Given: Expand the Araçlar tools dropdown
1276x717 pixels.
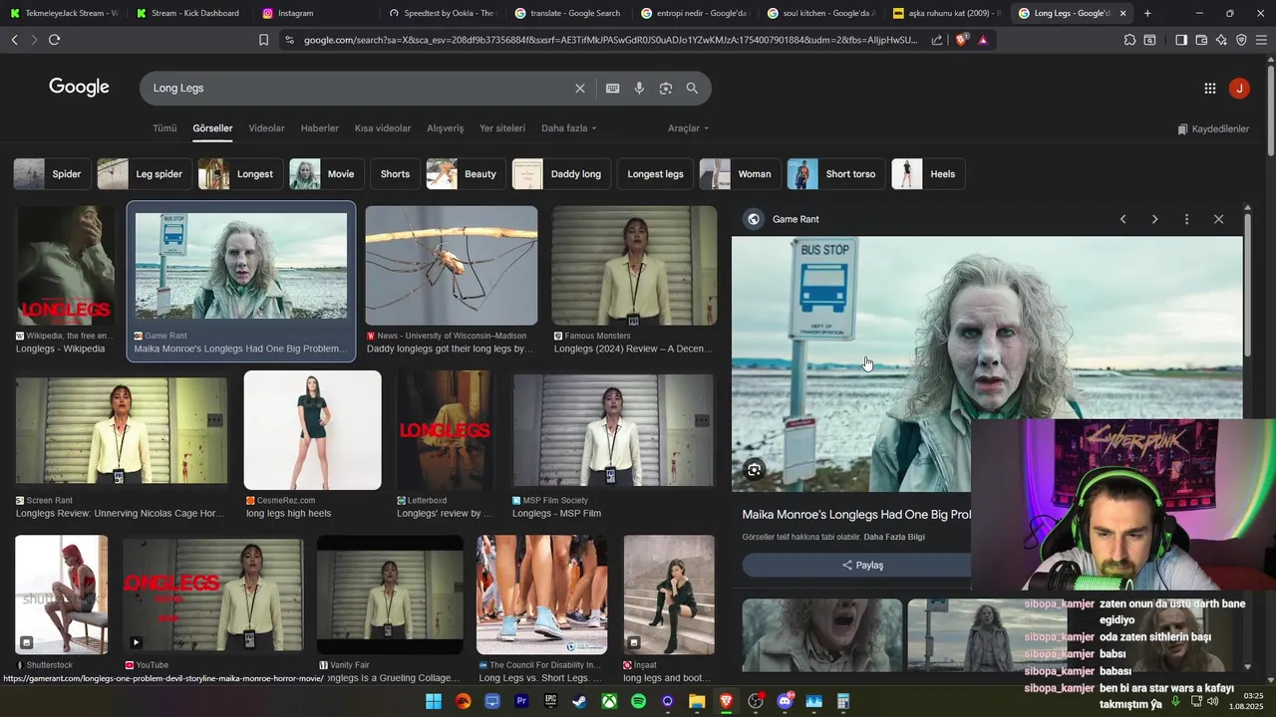Looking at the screenshot, I should (x=689, y=128).
